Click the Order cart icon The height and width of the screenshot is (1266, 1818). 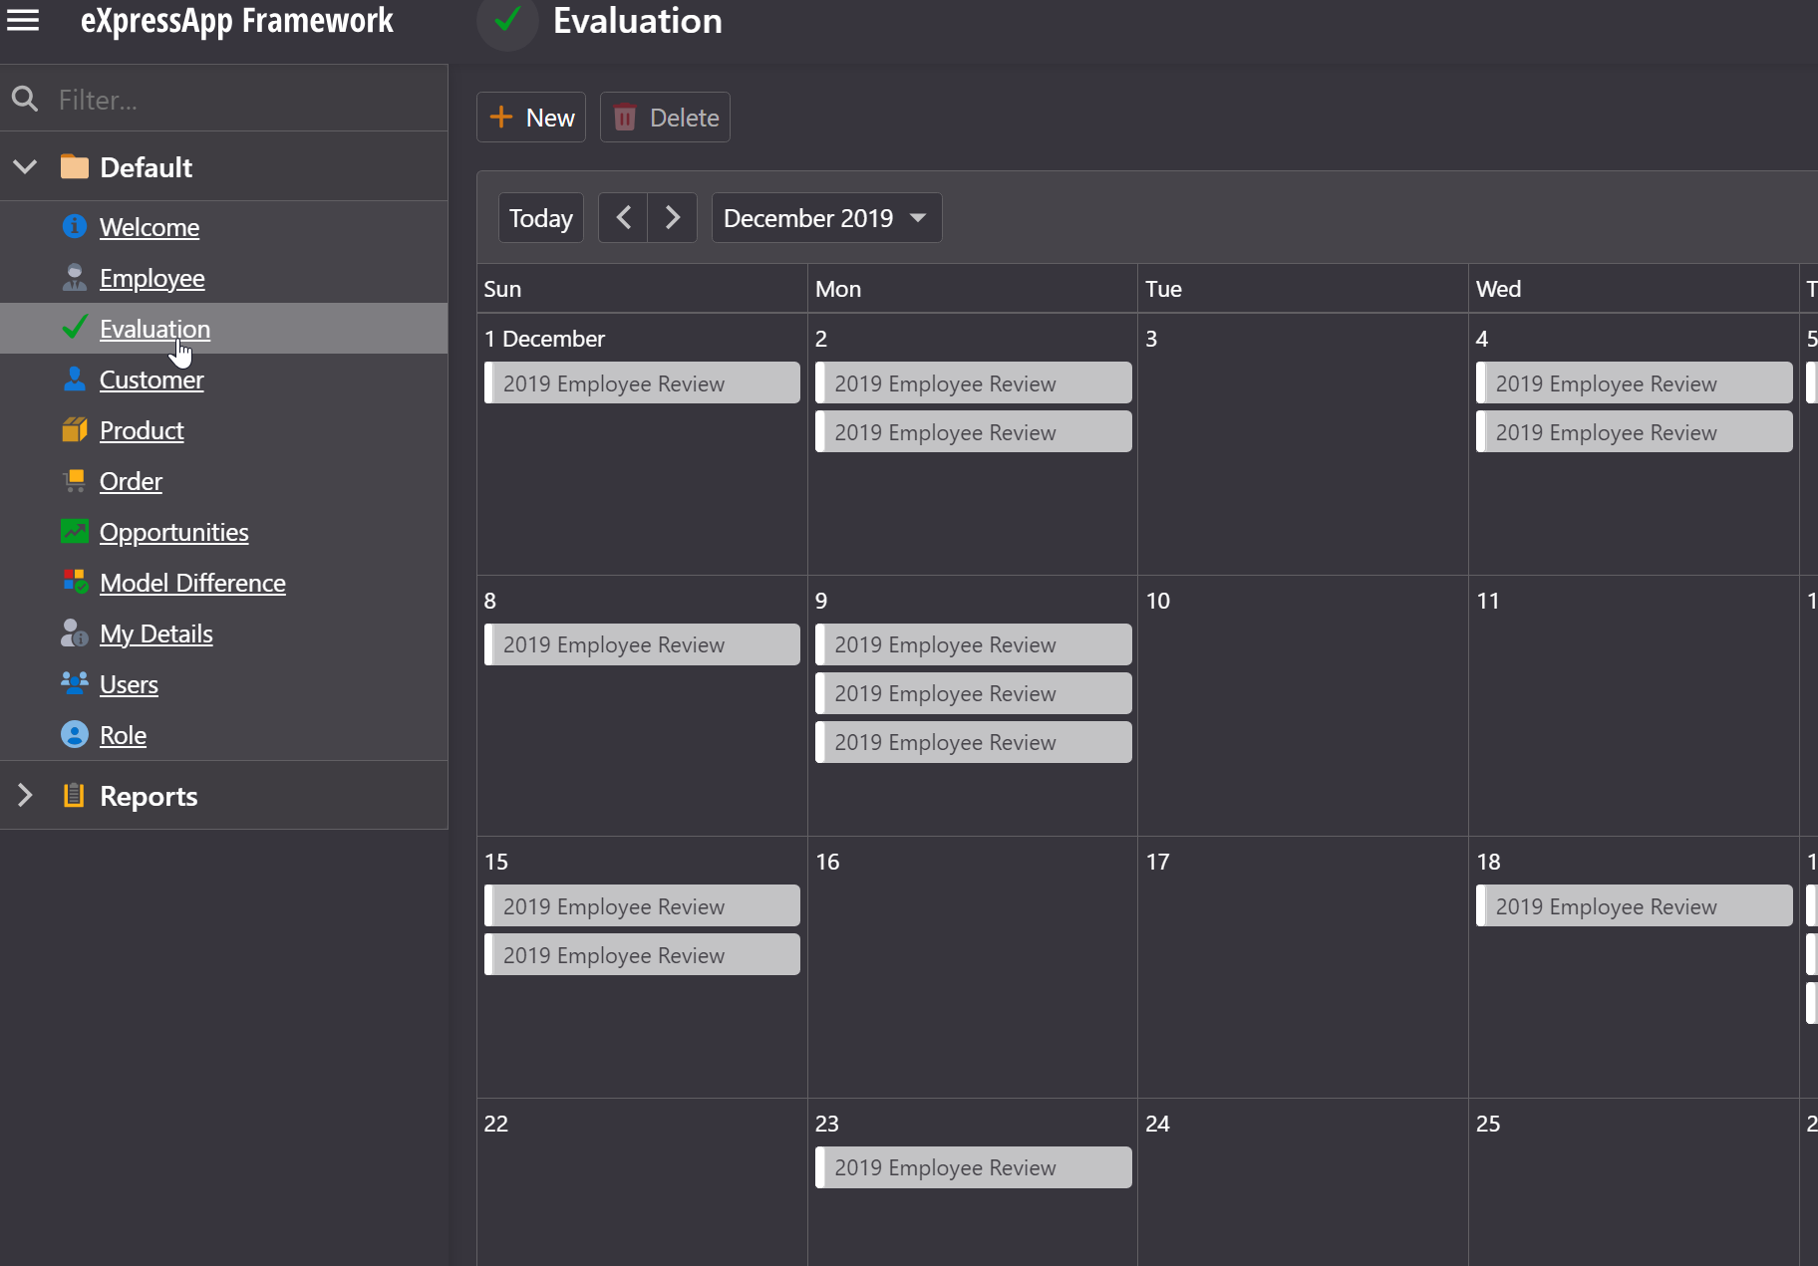click(75, 480)
